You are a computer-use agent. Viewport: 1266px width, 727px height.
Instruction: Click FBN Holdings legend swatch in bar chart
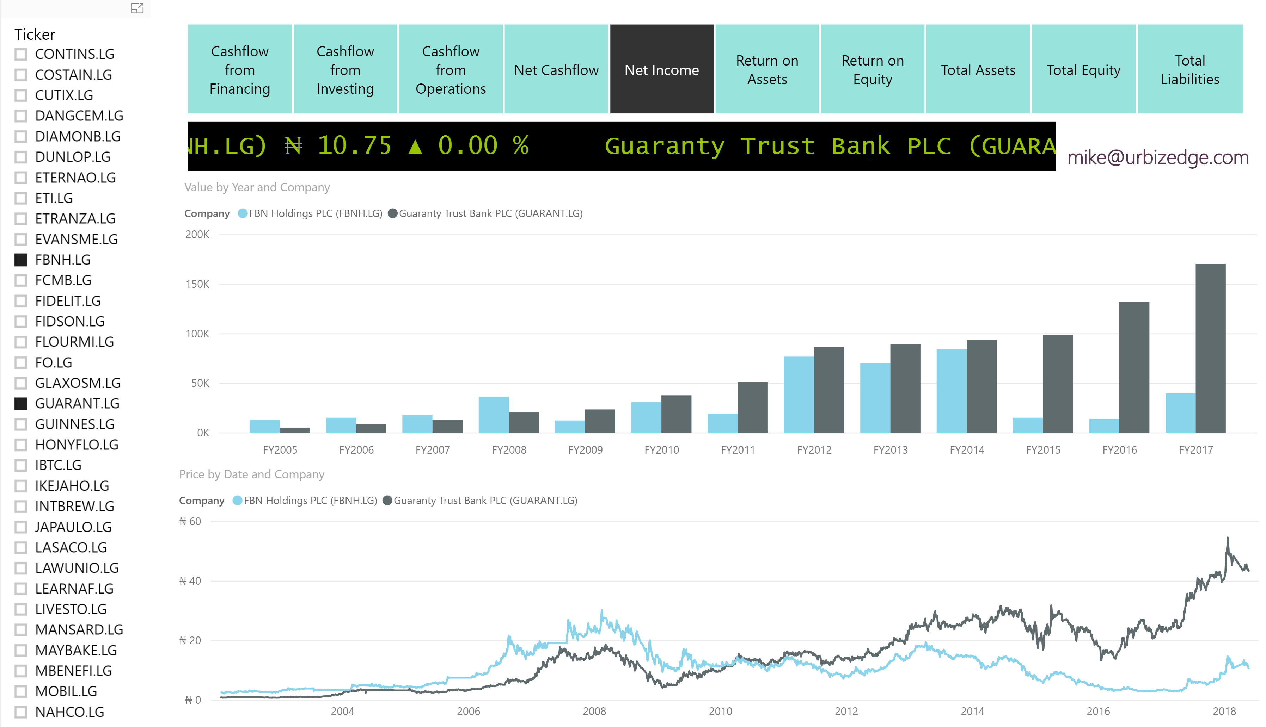point(242,213)
